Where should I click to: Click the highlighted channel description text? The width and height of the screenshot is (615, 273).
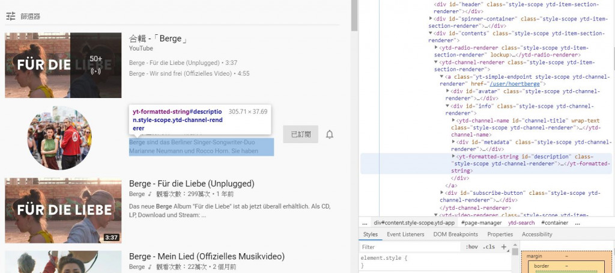tap(201, 147)
